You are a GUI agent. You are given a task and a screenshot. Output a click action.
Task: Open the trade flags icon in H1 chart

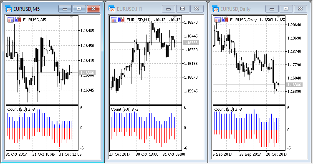121,20
